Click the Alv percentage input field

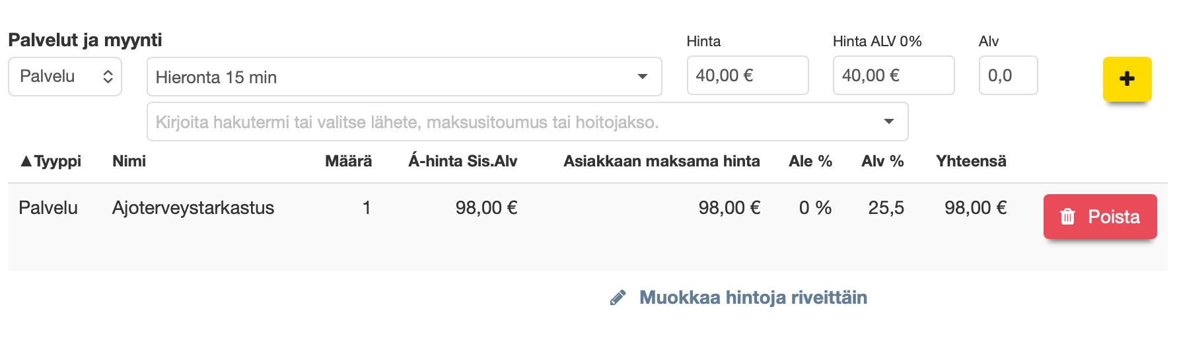1007,75
